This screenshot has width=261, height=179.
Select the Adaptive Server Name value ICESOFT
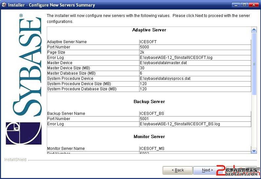click(x=148, y=42)
